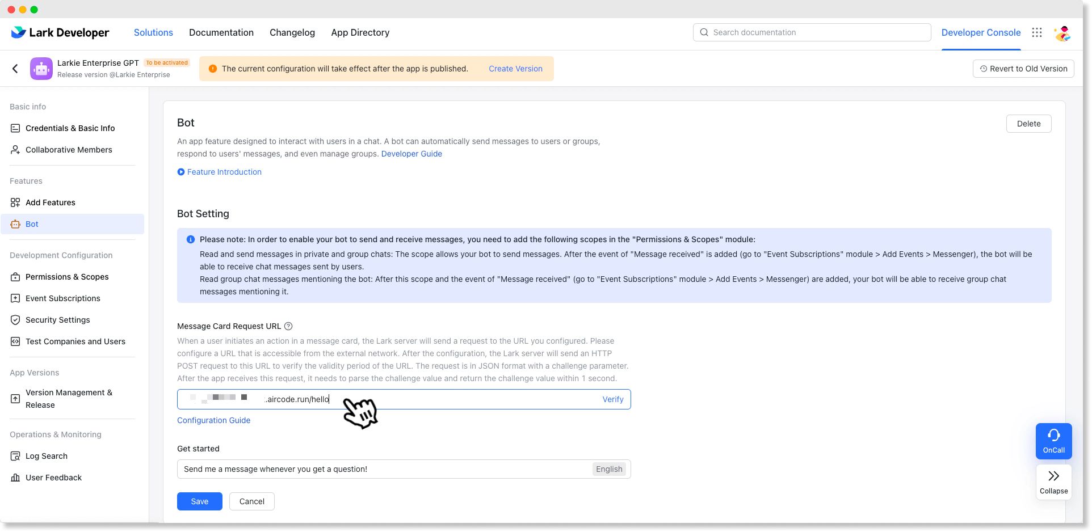Delete the Bot feature

tap(1028, 124)
